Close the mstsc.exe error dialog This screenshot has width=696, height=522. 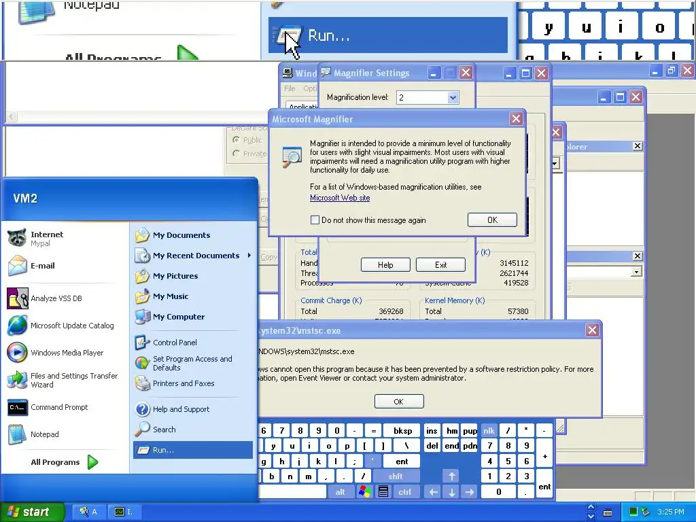[x=592, y=330]
